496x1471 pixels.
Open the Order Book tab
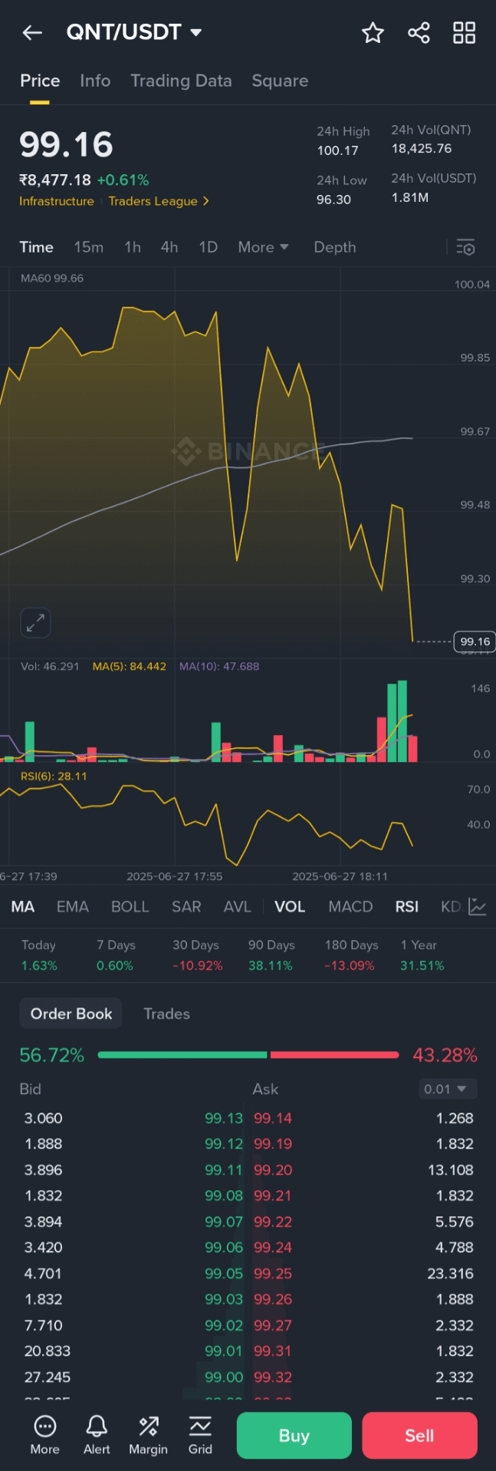tap(71, 1014)
